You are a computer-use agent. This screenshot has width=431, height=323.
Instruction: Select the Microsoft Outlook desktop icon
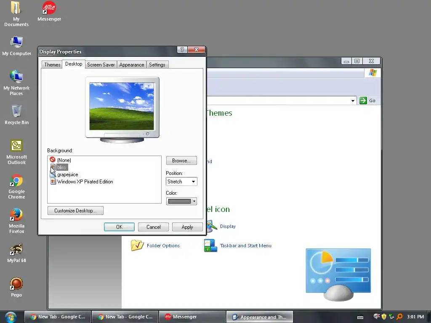click(x=16, y=152)
